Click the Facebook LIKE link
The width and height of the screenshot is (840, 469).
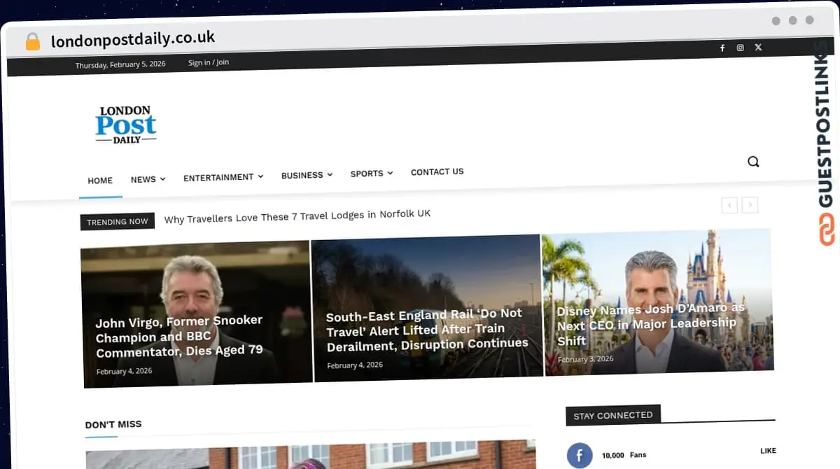coord(768,451)
